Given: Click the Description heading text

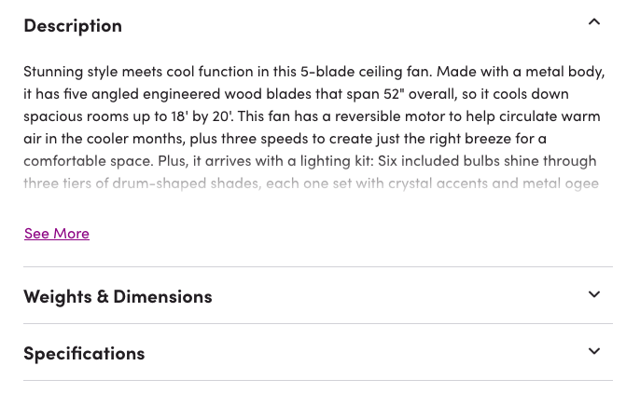Looking at the screenshot, I should coord(73,25).
